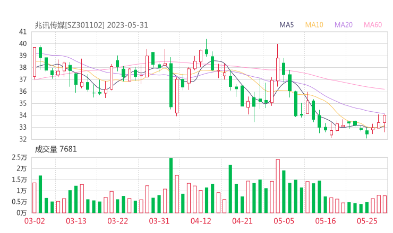Click the 03-02 date axis label

click(35, 221)
